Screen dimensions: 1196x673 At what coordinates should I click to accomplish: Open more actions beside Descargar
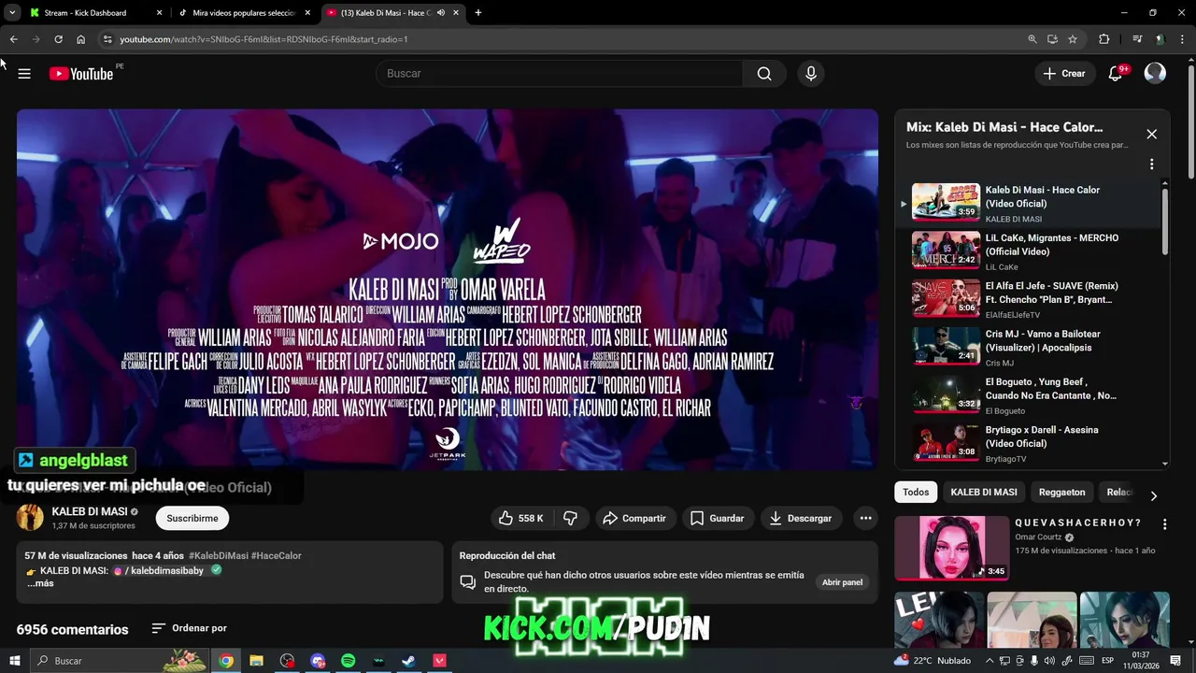pos(865,518)
